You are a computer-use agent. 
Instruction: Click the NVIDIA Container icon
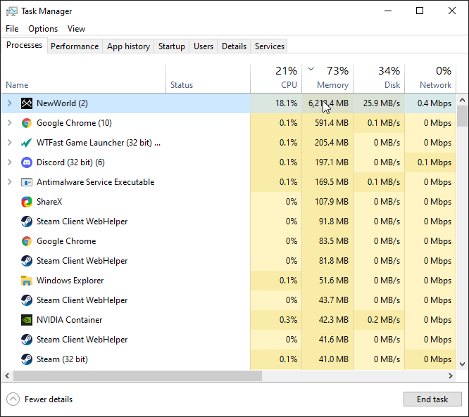(x=27, y=320)
